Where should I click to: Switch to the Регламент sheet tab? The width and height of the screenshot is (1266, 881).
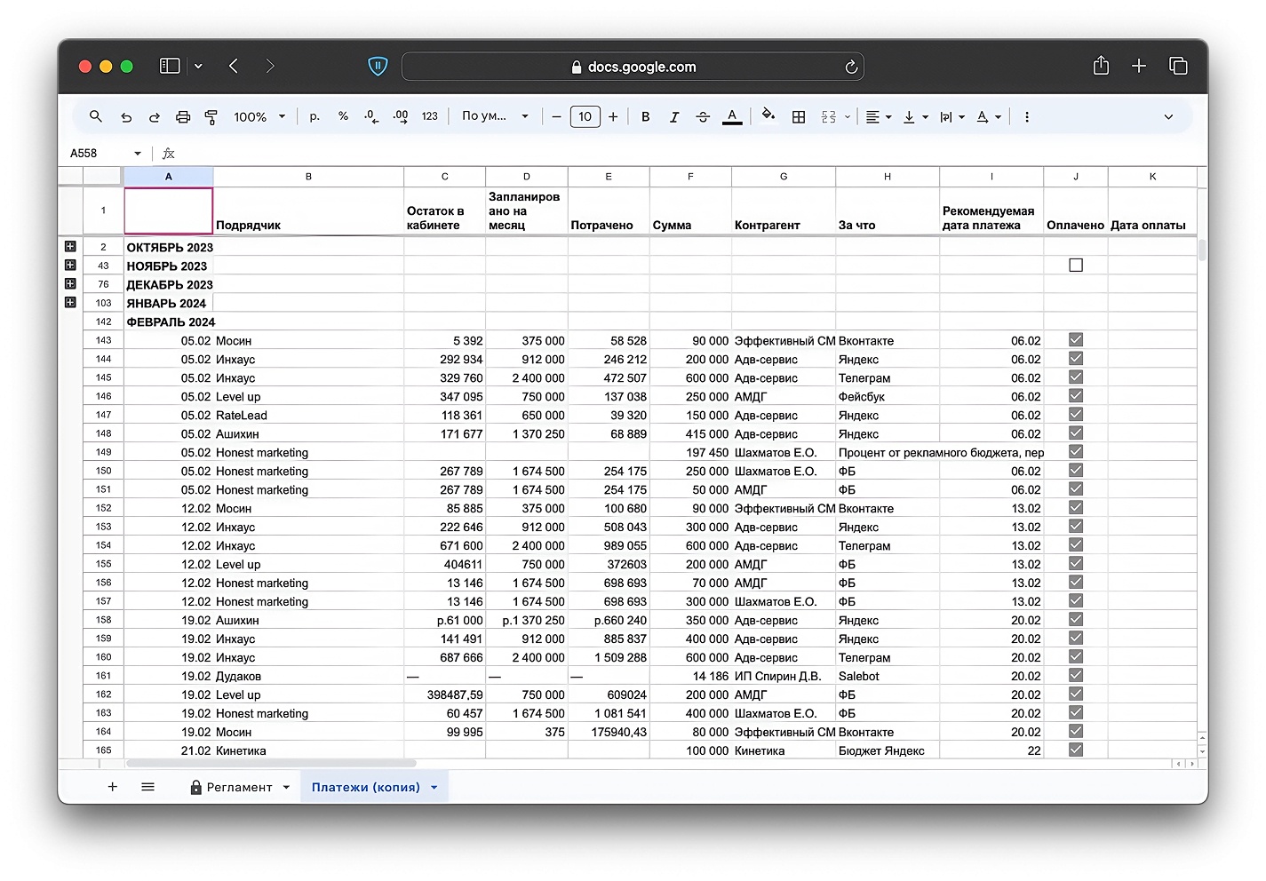[239, 787]
